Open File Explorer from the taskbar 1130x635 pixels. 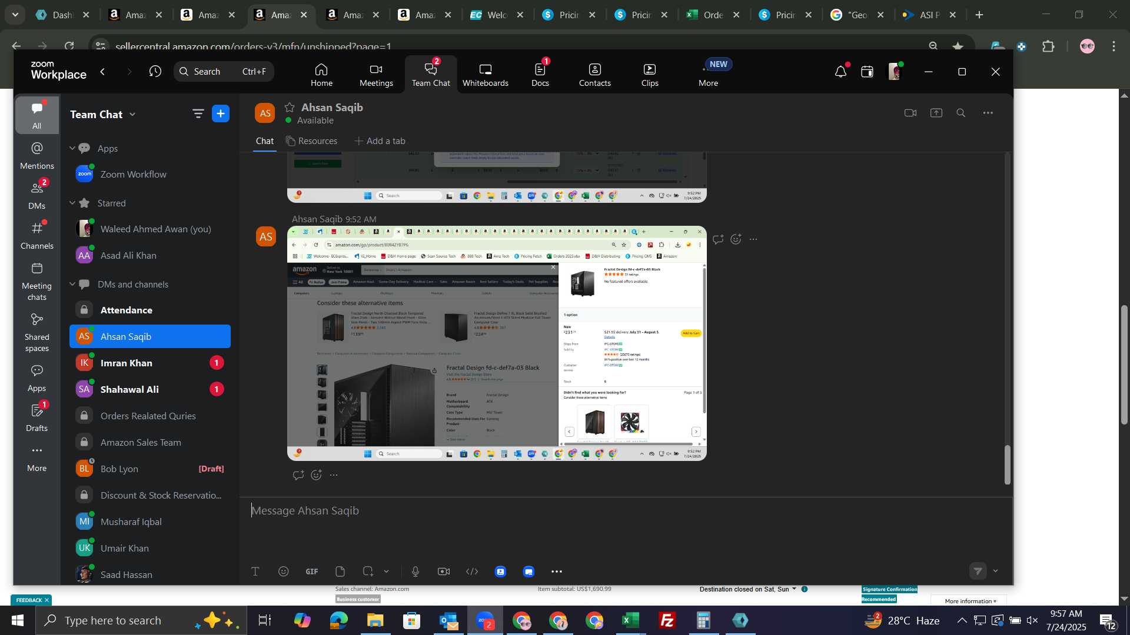pos(375,620)
